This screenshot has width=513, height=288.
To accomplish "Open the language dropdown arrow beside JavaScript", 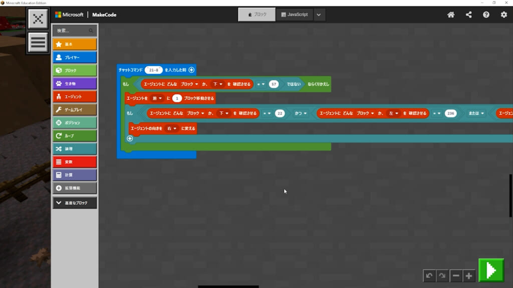I will click(x=319, y=14).
